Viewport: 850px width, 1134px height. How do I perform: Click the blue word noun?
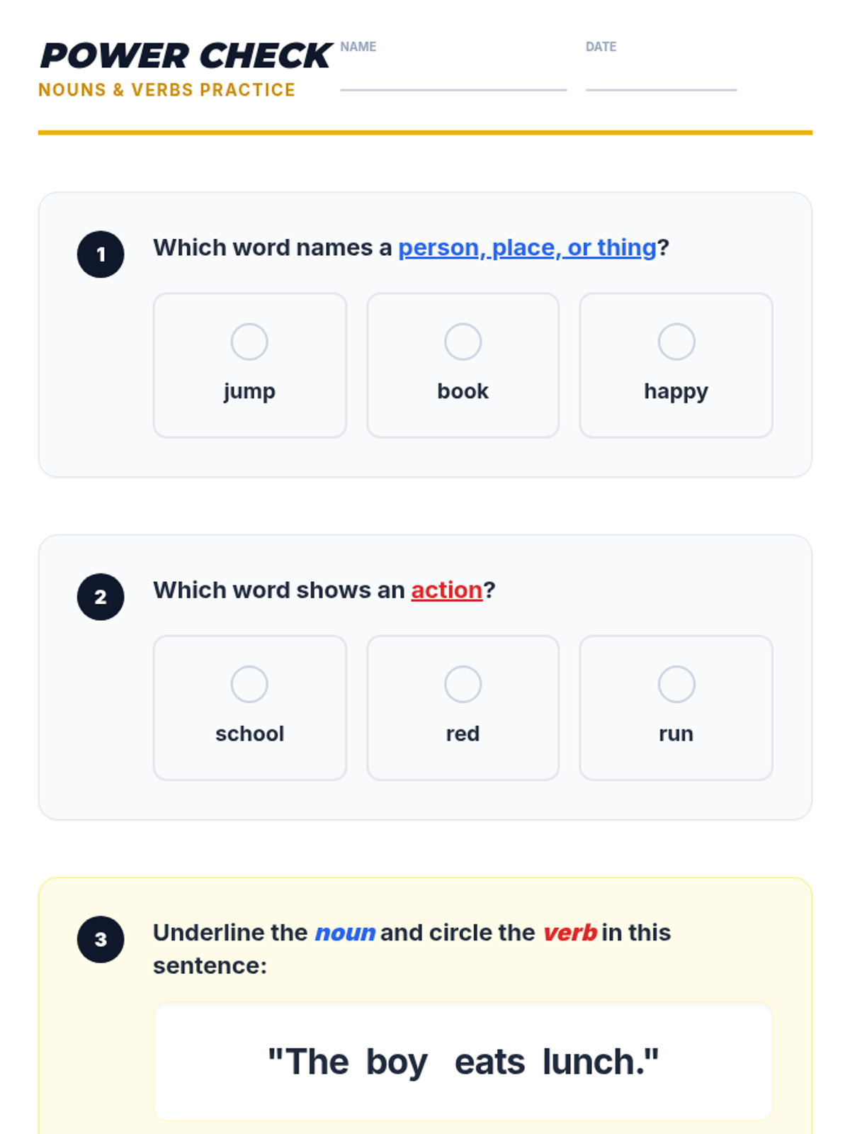coord(345,933)
